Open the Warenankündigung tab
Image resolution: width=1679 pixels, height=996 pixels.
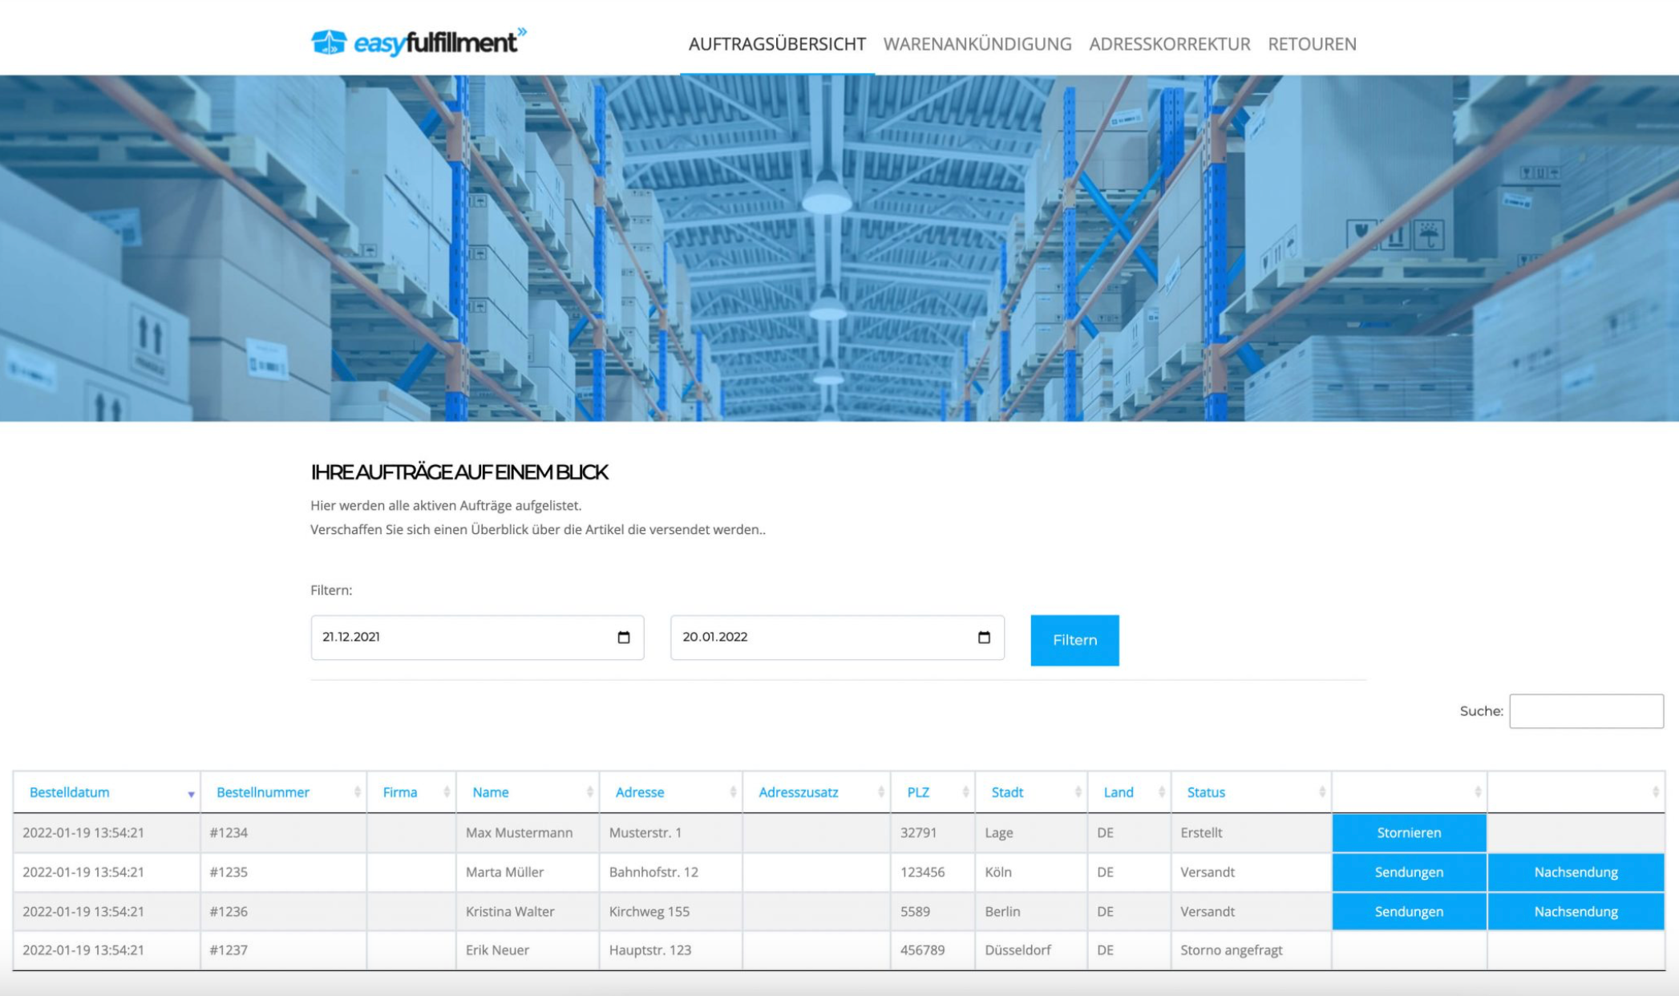tap(977, 44)
